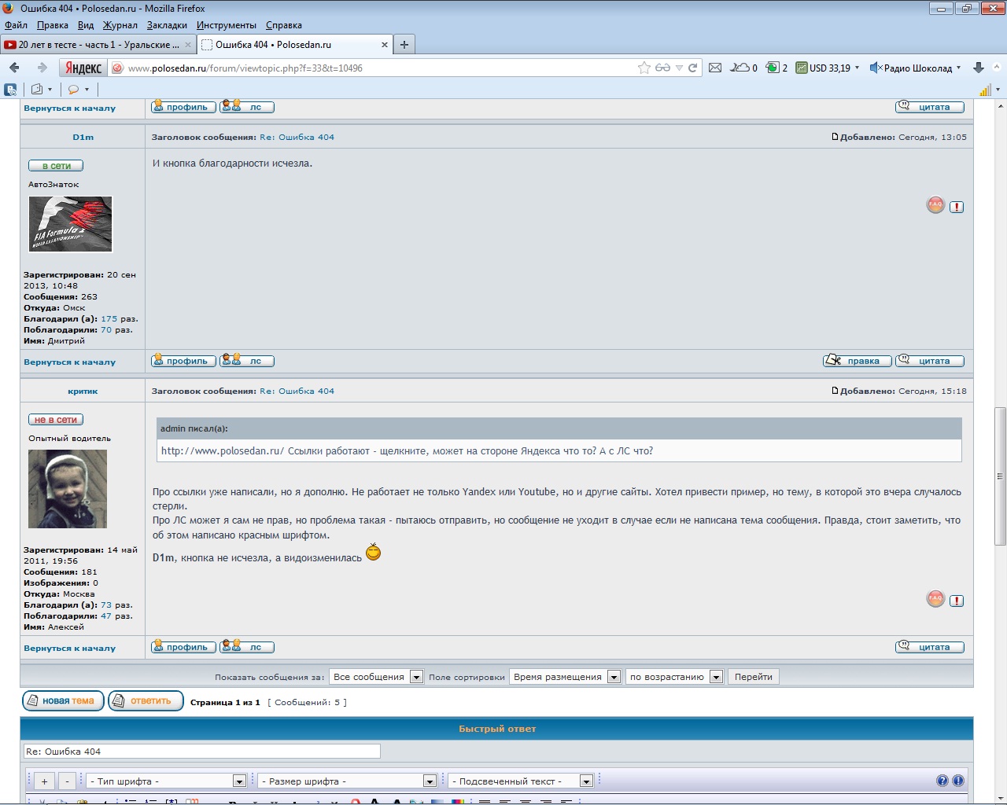Mute Радио Шоколад with the speaker icon
This screenshot has width=1007, height=805.
(875, 68)
